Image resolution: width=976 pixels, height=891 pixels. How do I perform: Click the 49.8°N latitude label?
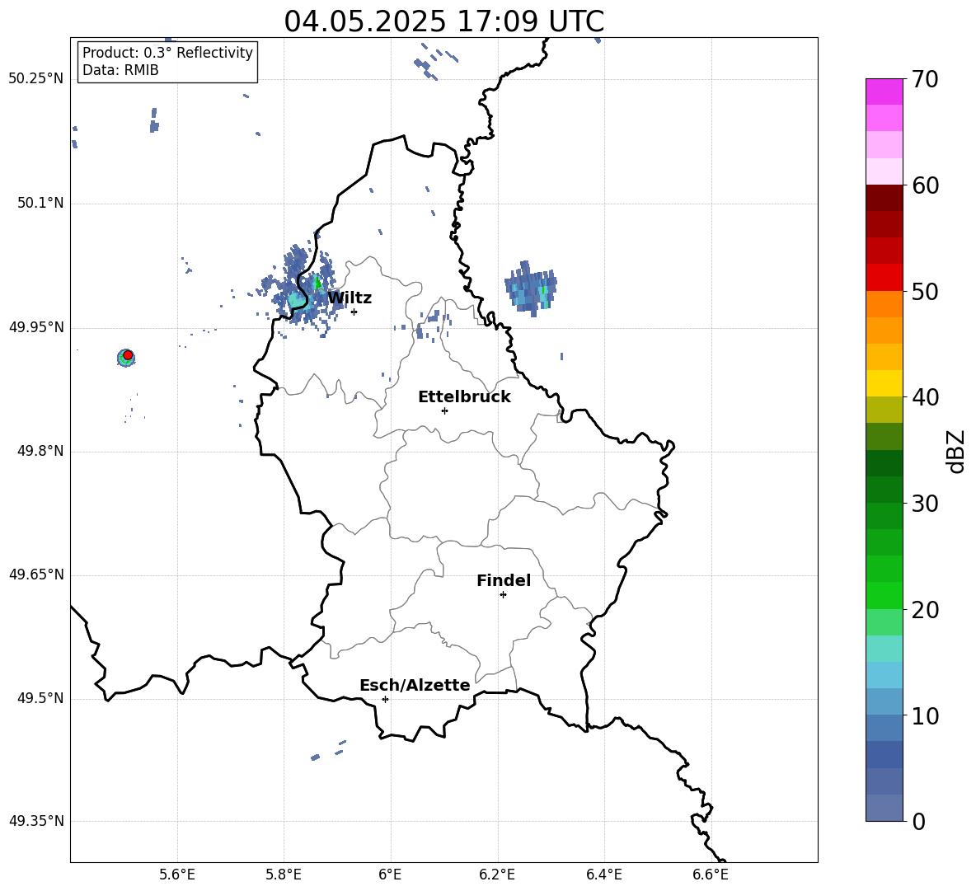(x=40, y=451)
